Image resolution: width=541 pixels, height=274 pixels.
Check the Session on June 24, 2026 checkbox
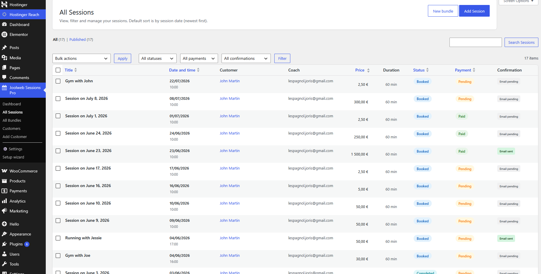click(x=58, y=133)
